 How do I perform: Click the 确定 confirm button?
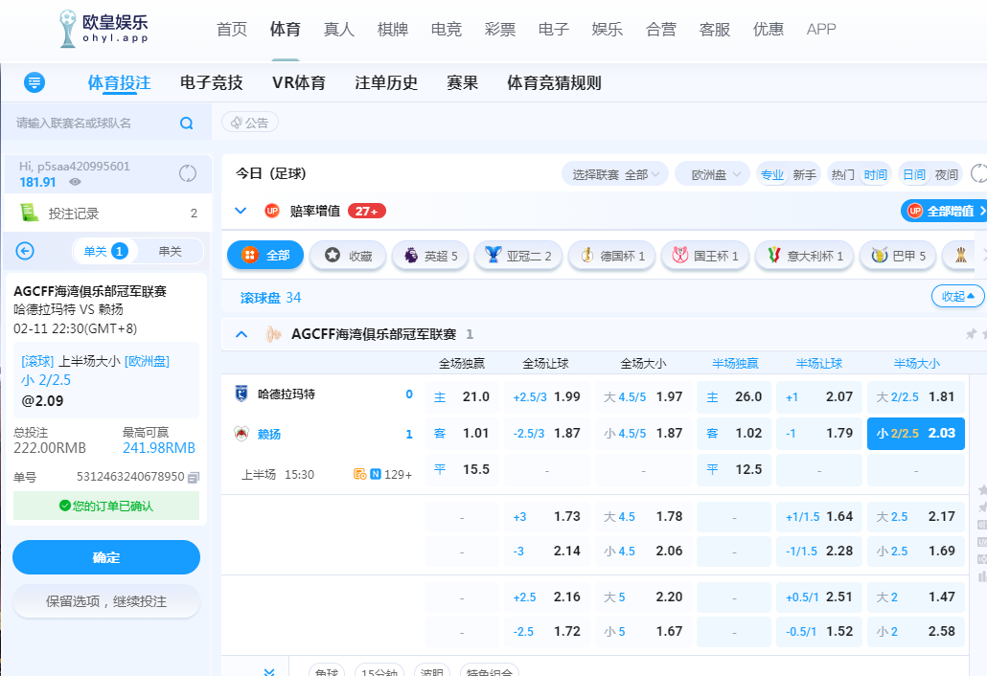tap(106, 557)
